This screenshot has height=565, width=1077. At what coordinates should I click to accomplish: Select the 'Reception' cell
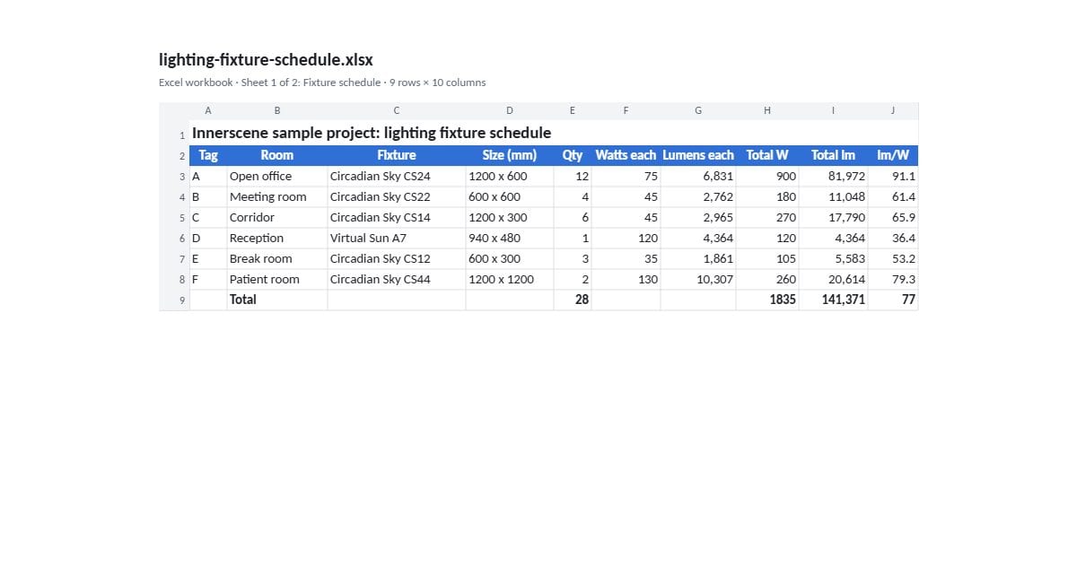(277, 239)
